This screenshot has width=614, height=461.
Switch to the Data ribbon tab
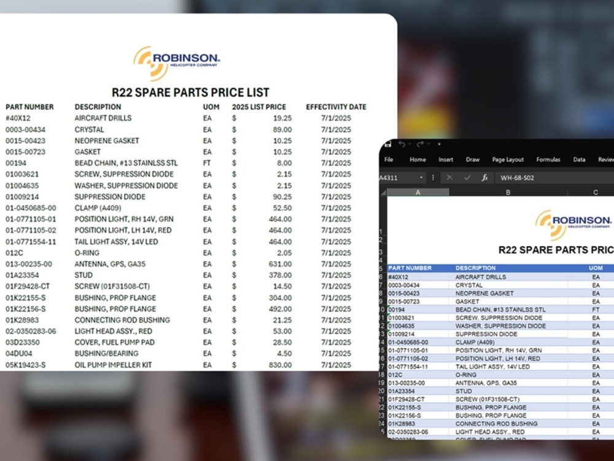click(x=579, y=160)
